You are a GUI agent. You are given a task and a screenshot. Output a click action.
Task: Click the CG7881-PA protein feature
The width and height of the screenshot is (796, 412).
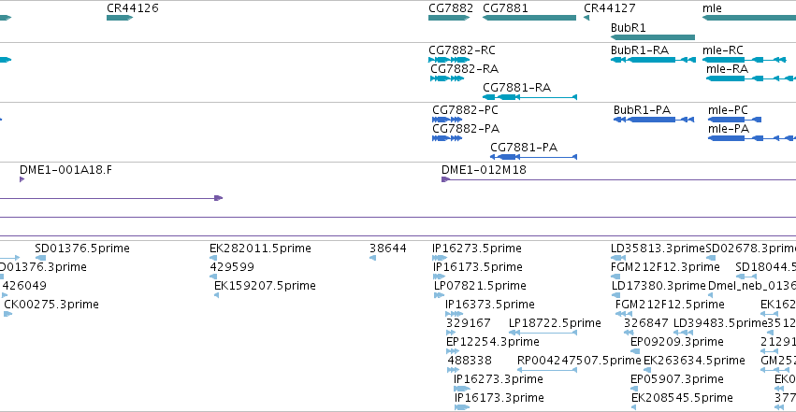click(x=533, y=157)
